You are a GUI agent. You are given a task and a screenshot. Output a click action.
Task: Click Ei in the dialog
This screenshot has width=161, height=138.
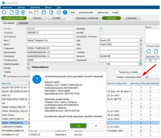pos(96,126)
